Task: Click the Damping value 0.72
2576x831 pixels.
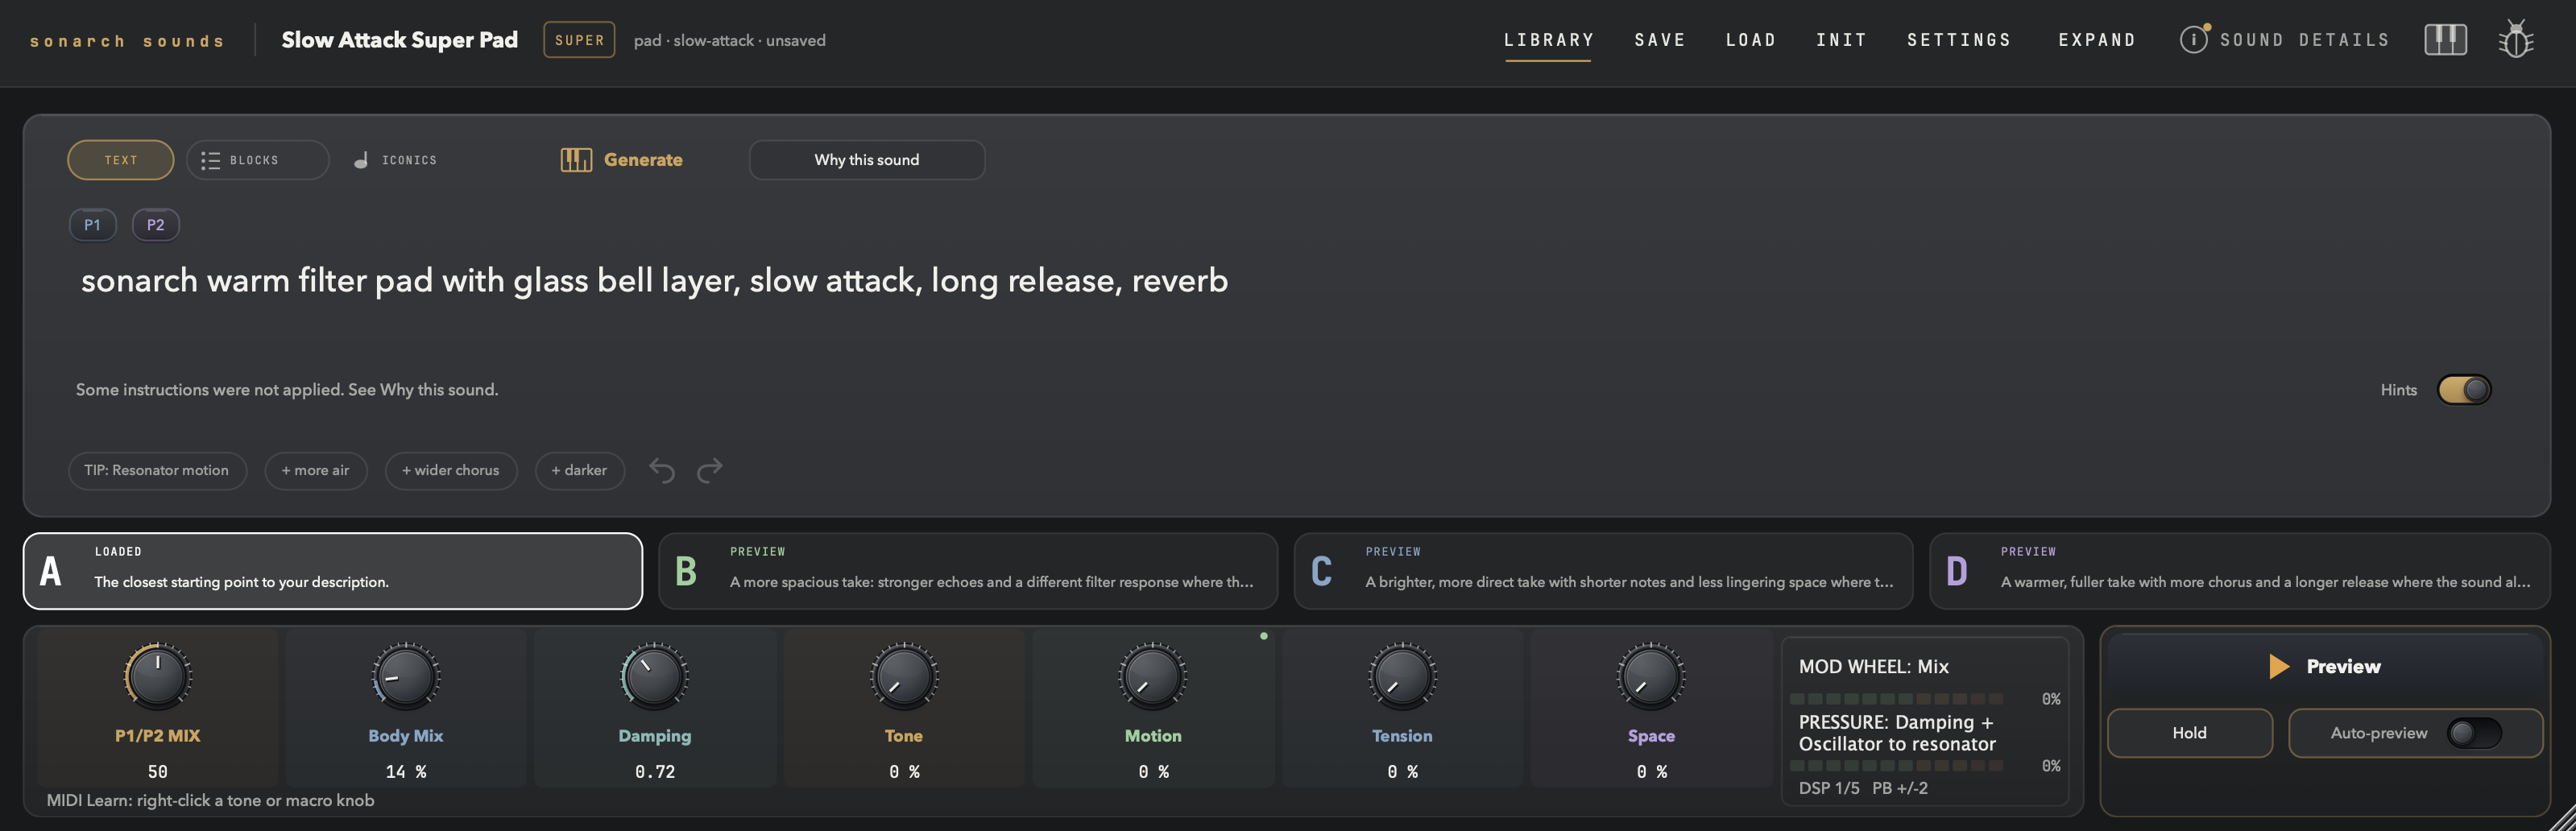Action: [654, 772]
